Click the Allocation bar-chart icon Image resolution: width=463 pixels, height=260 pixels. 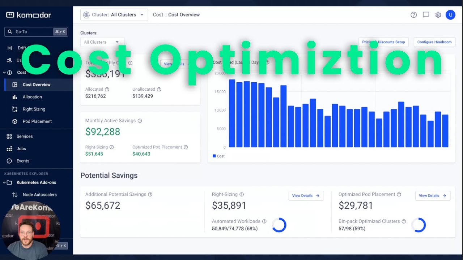(15, 97)
